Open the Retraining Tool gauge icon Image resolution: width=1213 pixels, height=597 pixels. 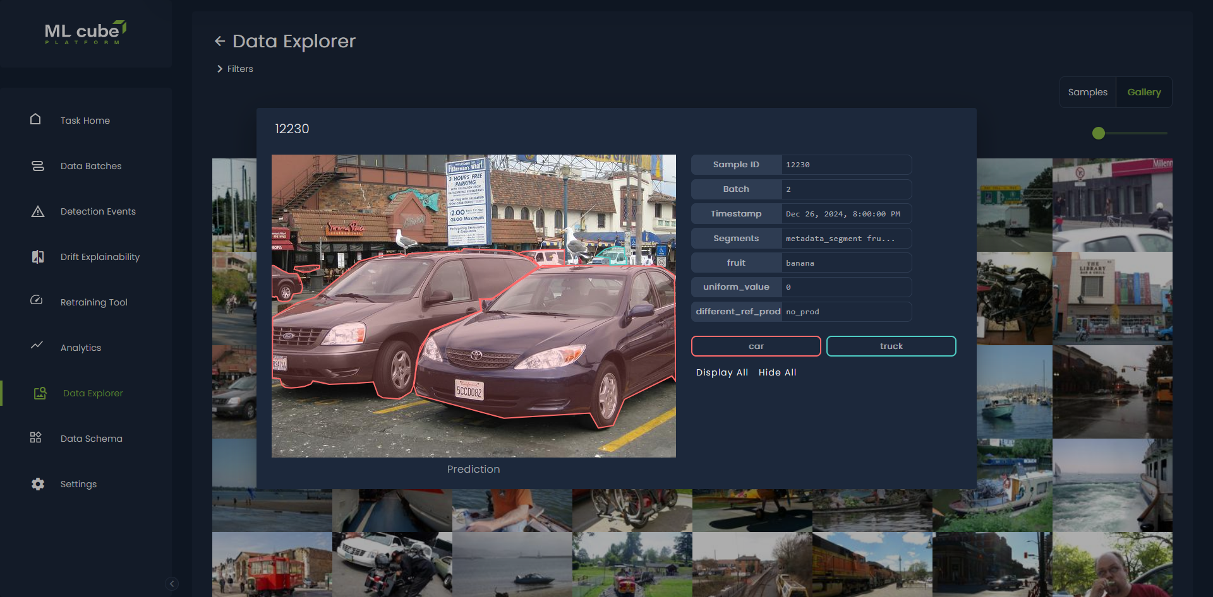(x=37, y=300)
